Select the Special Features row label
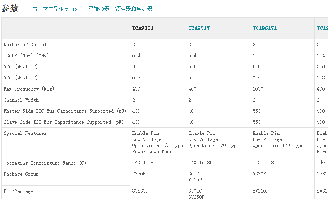Viewport: 330px width, 199px height. (x=25, y=133)
